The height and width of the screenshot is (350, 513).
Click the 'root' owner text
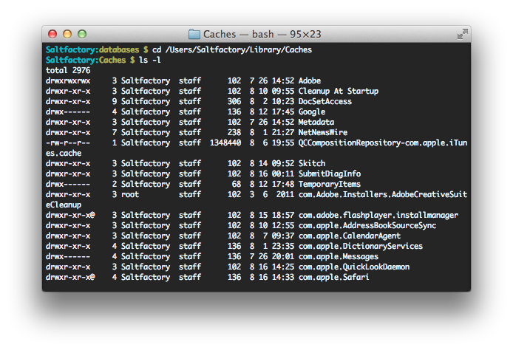(x=130, y=195)
